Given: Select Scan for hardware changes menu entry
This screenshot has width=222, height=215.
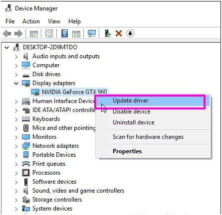Looking at the screenshot, I should 153,137.
